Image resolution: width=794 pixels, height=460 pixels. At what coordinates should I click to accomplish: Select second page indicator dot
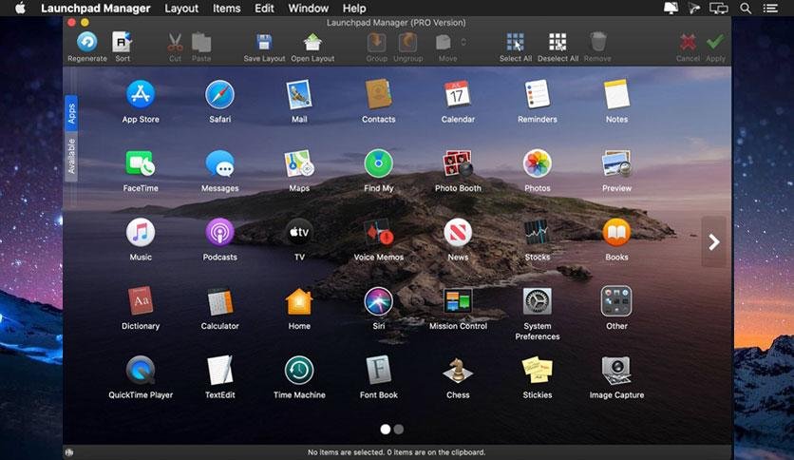[399, 429]
